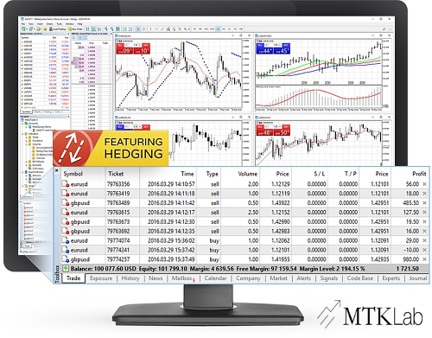The width and height of the screenshot is (432, 338).
Task: Click the tile windows grid icon
Action: (118, 29)
